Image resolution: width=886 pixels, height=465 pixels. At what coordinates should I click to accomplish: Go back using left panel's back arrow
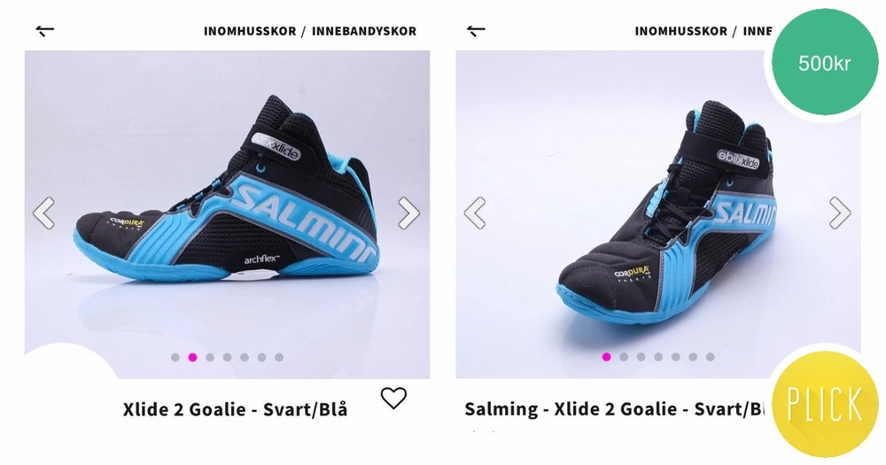(x=44, y=30)
